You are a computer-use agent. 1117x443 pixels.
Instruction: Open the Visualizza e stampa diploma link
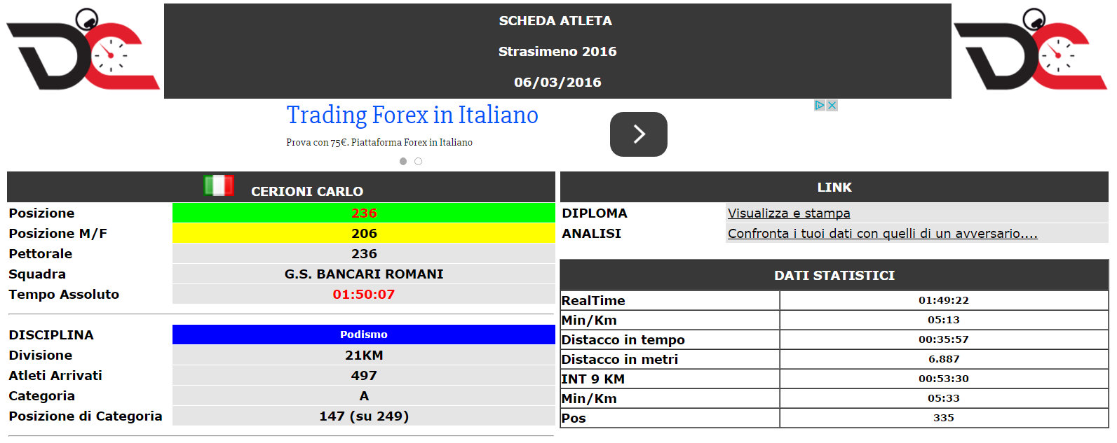click(789, 213)
